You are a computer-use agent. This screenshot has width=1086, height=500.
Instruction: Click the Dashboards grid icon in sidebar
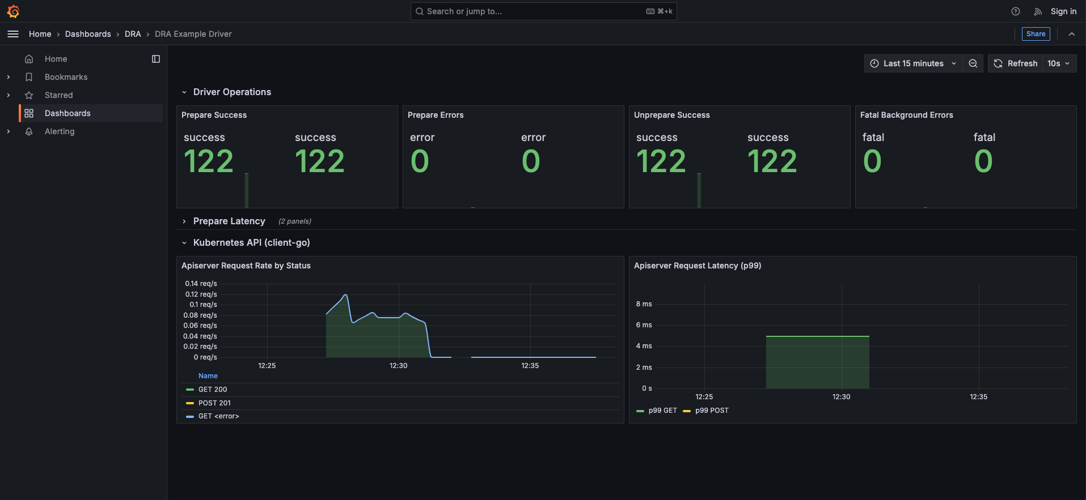tap(29, 113)
